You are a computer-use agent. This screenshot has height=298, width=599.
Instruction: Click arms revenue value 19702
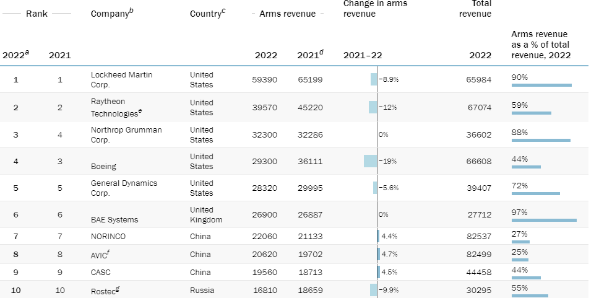tap(310, 255)
